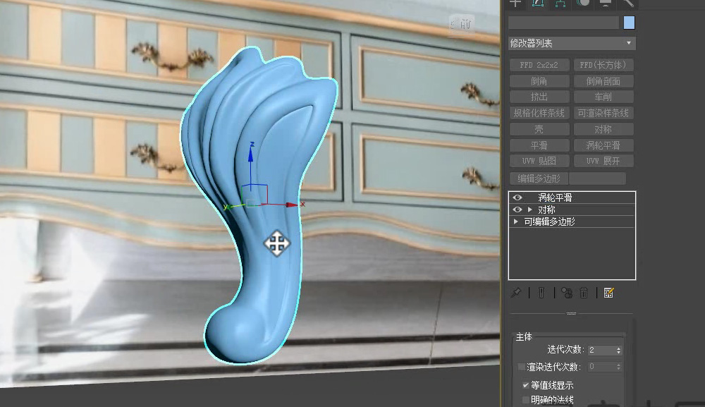Select 涡轮平滑 in the modifier stack
Screen dimensions: 705x407
point(555,198)
